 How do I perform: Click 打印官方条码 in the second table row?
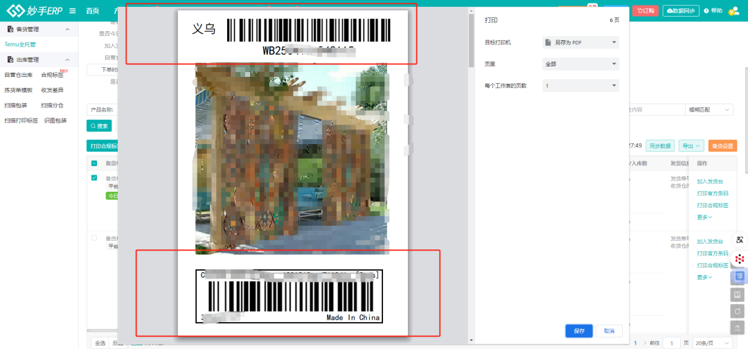tap(713, 253)
